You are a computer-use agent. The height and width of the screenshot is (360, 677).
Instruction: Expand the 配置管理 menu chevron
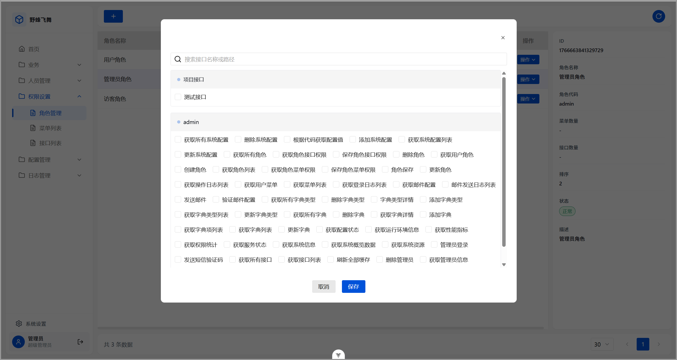point(79,160)
